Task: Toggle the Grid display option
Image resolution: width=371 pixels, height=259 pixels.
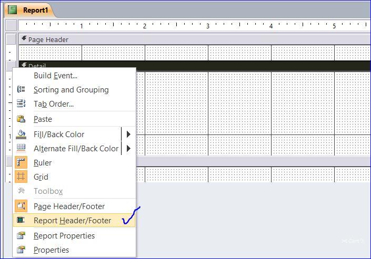Action: coord(41,178)
